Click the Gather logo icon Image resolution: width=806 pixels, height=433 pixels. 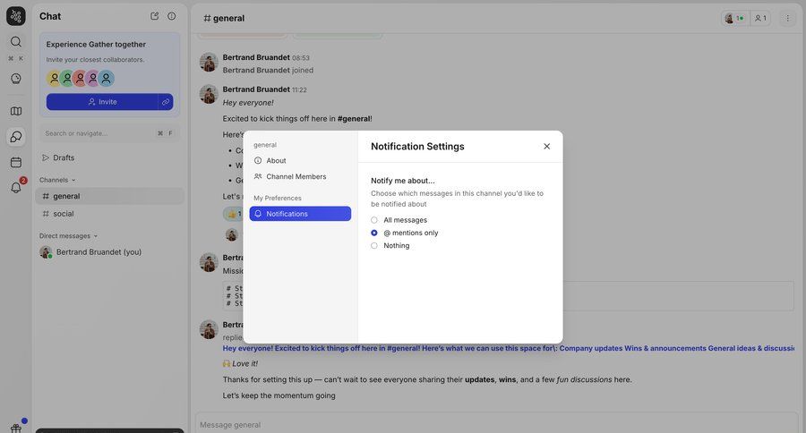(x=16, y=16)
